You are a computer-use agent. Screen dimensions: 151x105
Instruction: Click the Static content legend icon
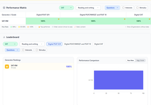click(75, 27)
